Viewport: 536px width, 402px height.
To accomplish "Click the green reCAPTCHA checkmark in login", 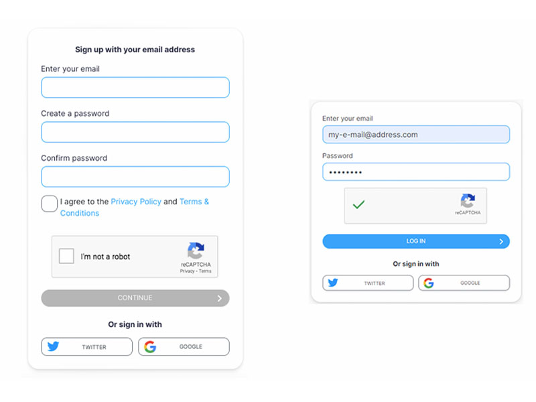I will [x=358, y=204].
